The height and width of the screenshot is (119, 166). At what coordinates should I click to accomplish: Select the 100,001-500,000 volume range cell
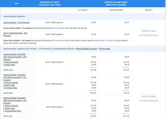116,10
